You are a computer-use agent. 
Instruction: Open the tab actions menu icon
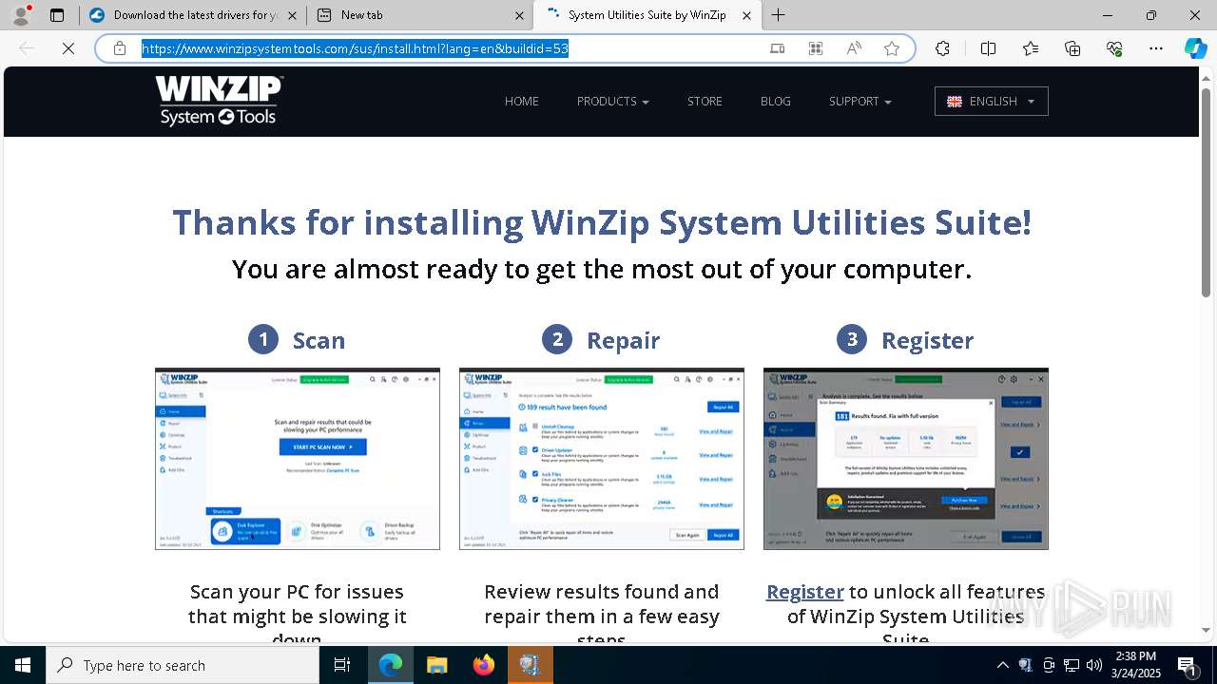pyautogui.click(x=57, y=15)
